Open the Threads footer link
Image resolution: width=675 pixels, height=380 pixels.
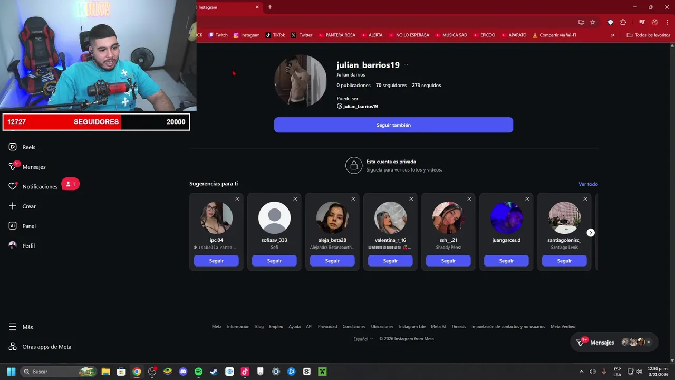click(x=458, y=327)
